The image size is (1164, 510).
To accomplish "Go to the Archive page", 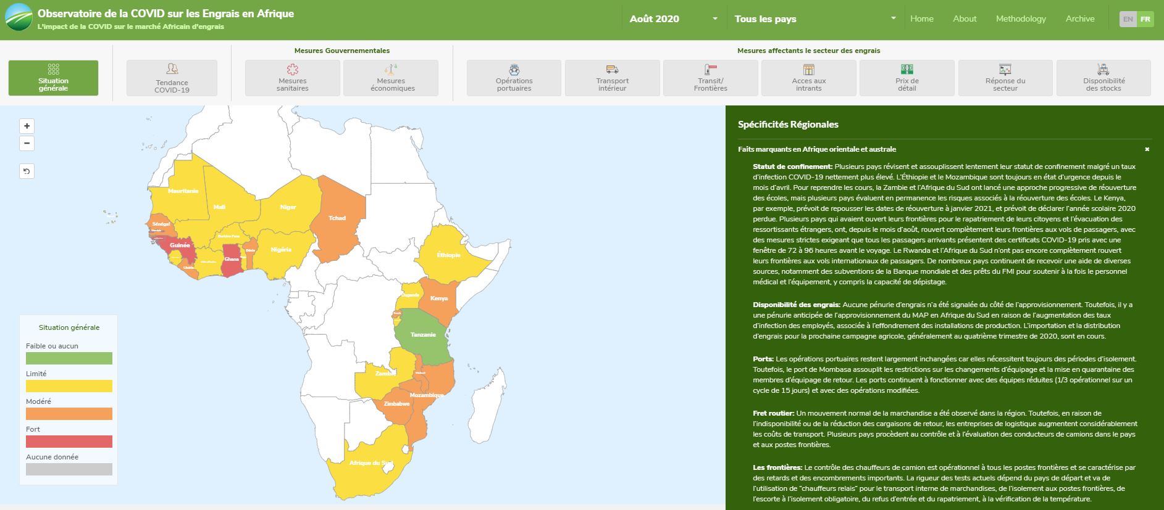I will coord(1079,19).
